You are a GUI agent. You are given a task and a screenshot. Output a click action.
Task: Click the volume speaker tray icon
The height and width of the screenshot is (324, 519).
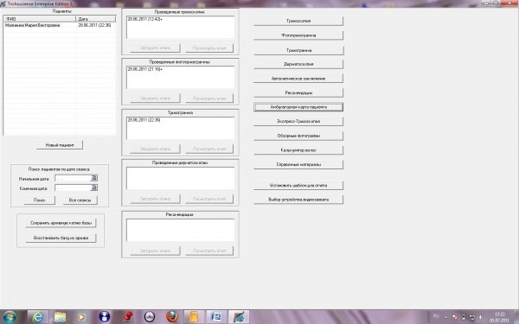pyautogui.click(x=481, y=317)
